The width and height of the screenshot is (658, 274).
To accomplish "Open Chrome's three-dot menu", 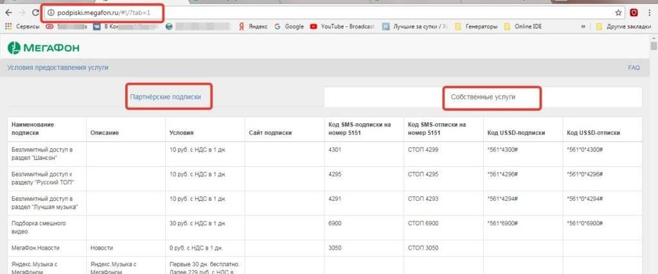I will point(650,12).
